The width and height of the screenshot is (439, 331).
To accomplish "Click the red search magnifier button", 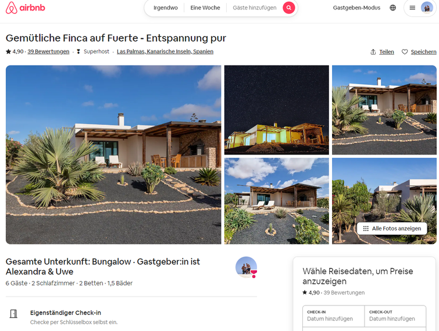I will [x=288, y=8].
